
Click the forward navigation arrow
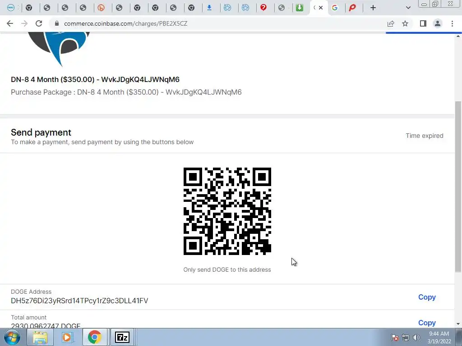tap(24, 23)
